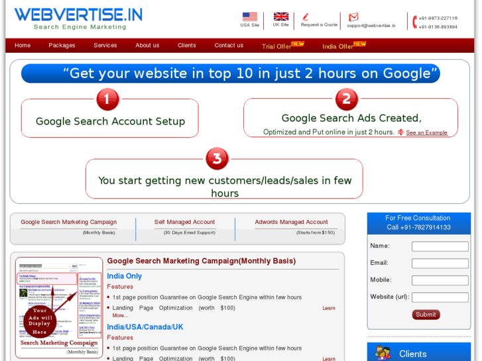Click the top 10 in 2 hours banner
The height and width of the screenshot is (361, 482).
tap(231, 74)
